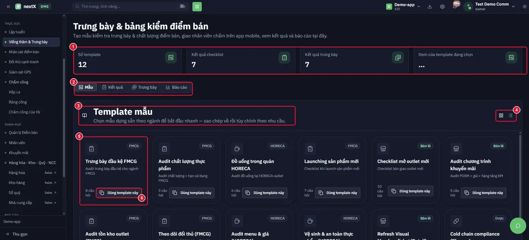The height and width of the screenshot is (240, 529).
Task: Open Nhà cung cấp Sales external link
Action: coord(32,203)
